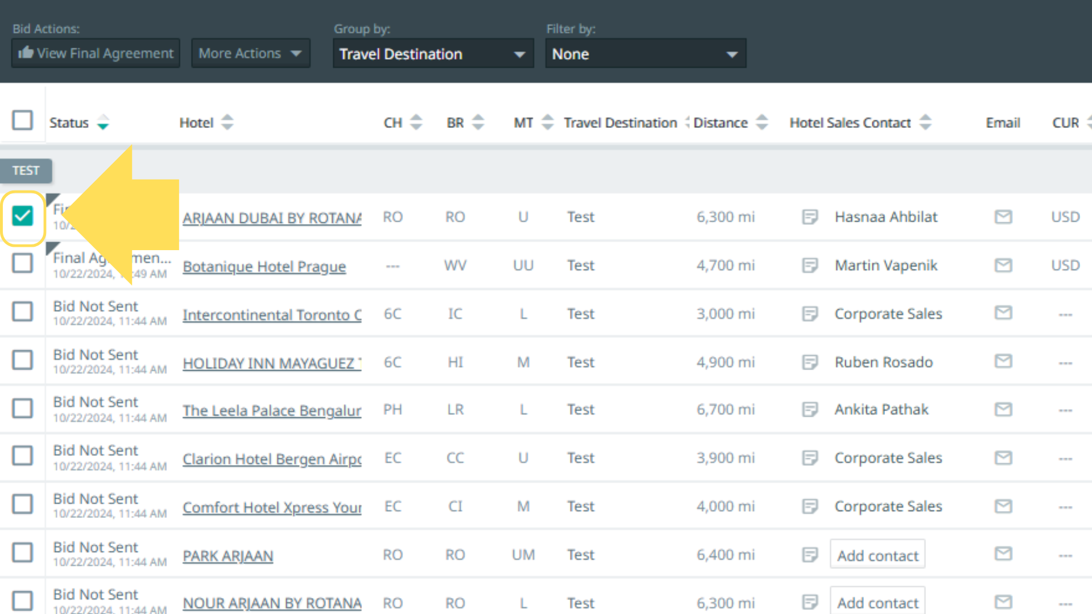Open notes icon for Martin Vapenik row
Viewport: 1092px width, 614px height.
(x=809, y=265)
